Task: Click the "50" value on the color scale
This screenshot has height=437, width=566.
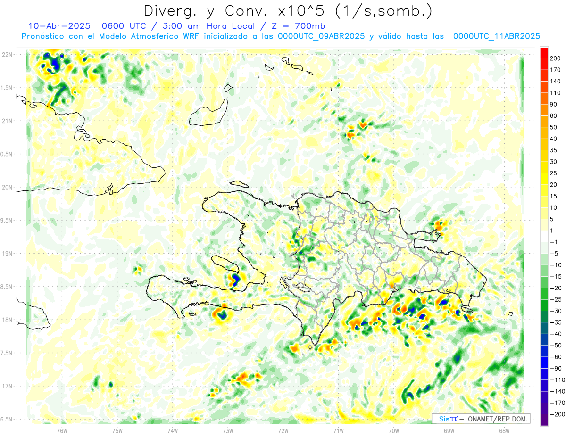Action: click(x=554, y=127)
